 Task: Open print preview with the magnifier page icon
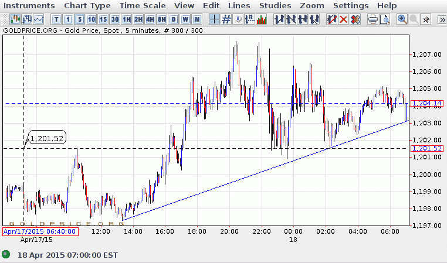click(x=385, y=19)
